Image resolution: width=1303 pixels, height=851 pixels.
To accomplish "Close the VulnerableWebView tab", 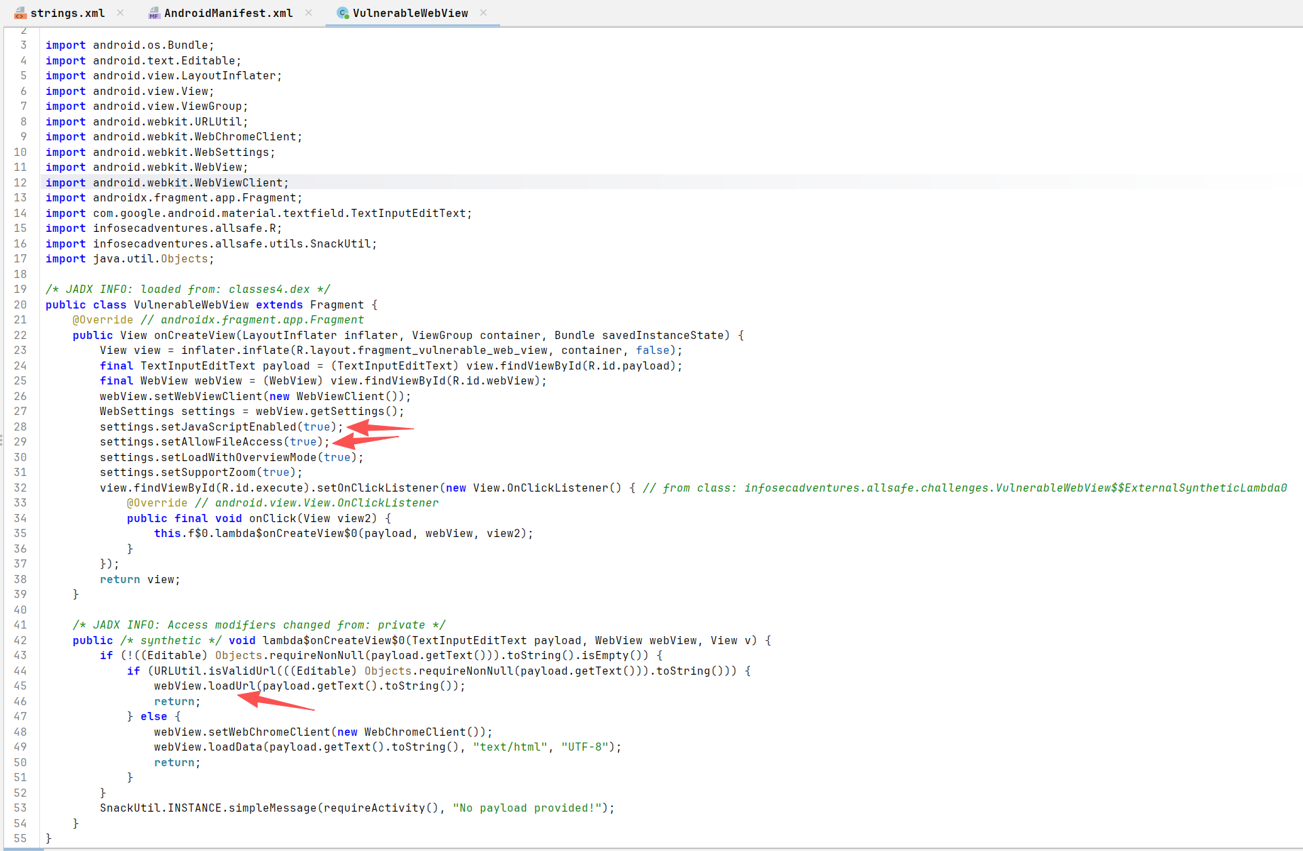I will (x=483, y=13).
